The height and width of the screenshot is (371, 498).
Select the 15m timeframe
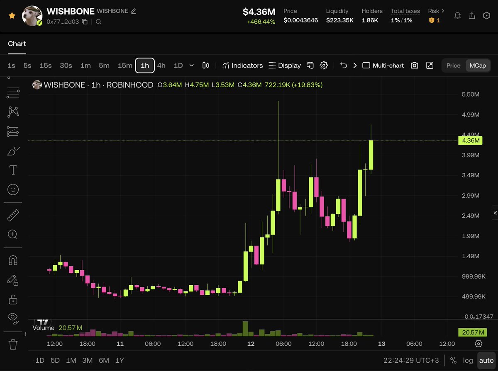click(x=125, y=65)
